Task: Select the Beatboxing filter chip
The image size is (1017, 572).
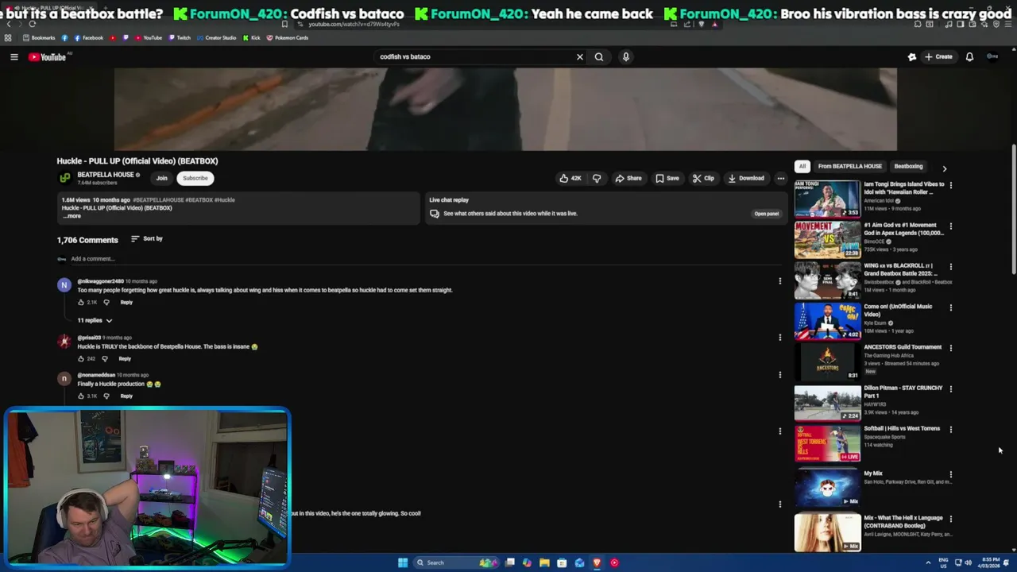Action: (x=908, y=166)
